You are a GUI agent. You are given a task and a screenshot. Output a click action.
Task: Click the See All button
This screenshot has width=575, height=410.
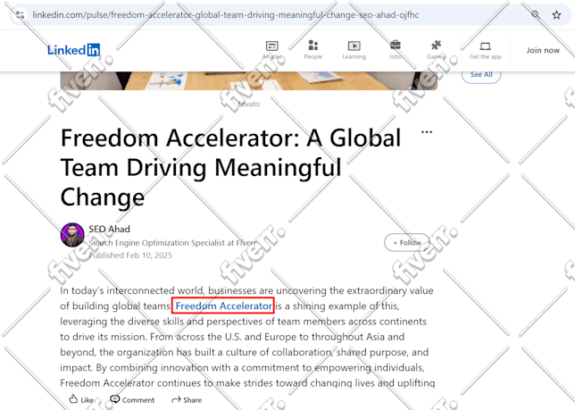tap(481, 75)
